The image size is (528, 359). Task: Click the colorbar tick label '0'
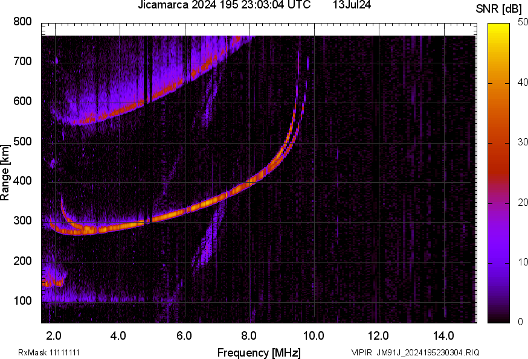(x=520, y=322)
